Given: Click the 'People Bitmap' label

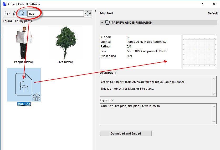Looking at the screenshot, I should [x=24, y=62].
